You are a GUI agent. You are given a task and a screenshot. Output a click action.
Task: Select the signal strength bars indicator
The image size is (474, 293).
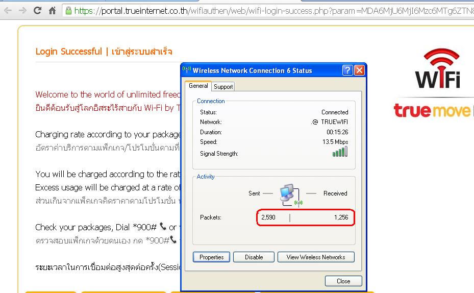[340, 152]
